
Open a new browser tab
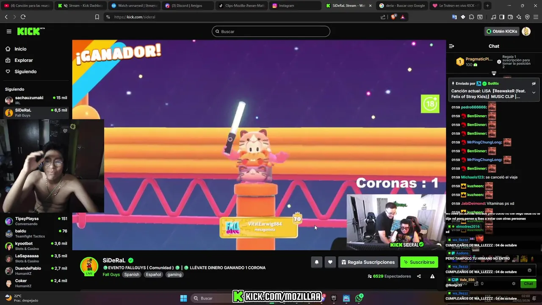click(487, 6)
